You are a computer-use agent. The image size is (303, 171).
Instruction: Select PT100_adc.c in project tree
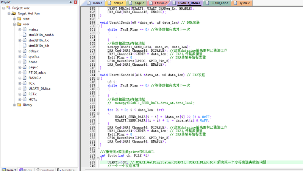pos(37,72)
